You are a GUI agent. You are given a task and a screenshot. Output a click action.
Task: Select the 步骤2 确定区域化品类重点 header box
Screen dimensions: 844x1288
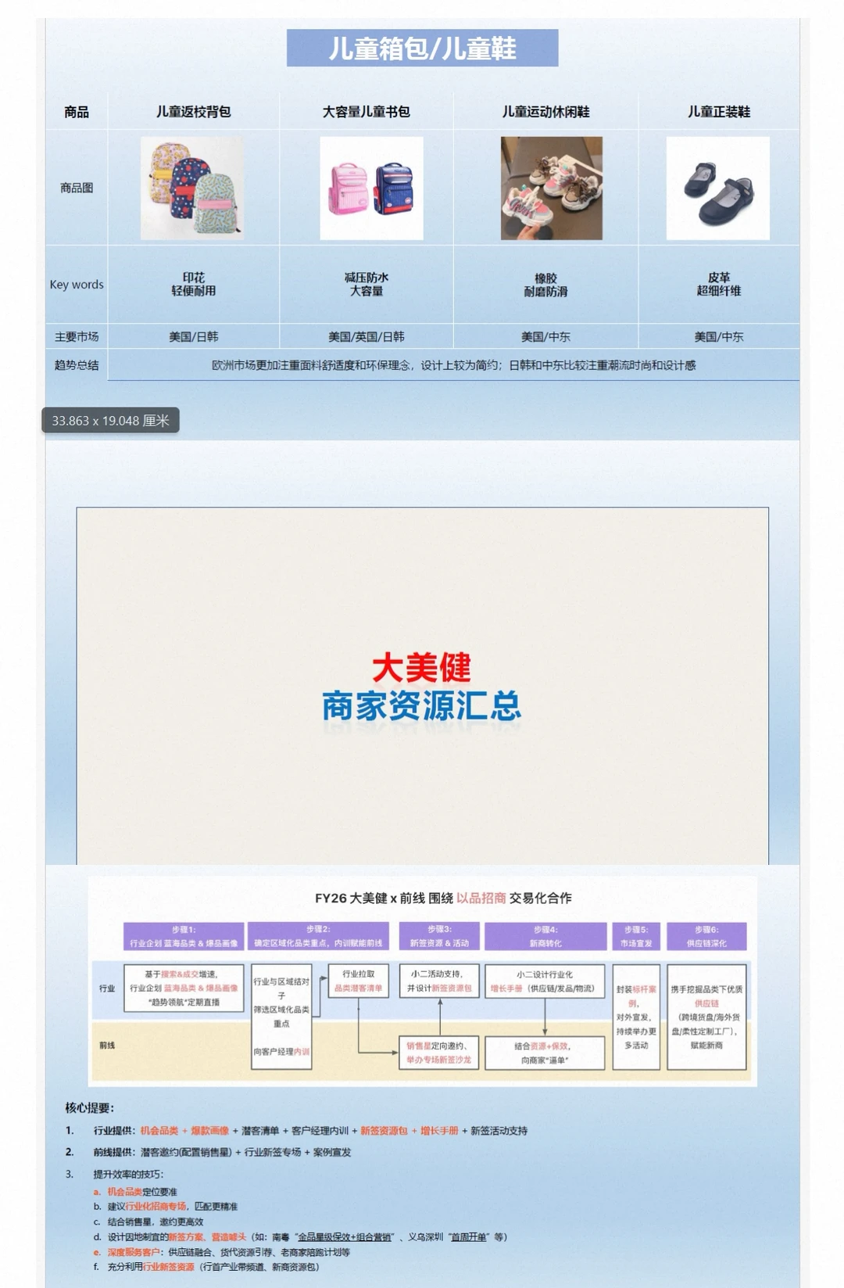point(319,936)
